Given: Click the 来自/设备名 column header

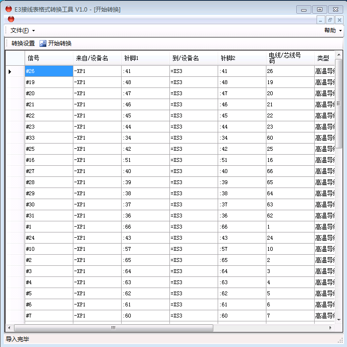Looking at the screenshot, I should [97, 58].
